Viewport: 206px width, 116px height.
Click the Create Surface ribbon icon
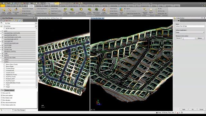(4, 11)
